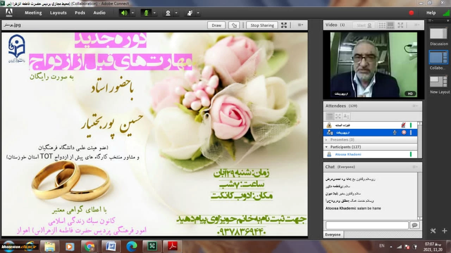Viewport: 451px width, 253px height.
Task: Click the Stop Sharing button
Action: (262, 25)
